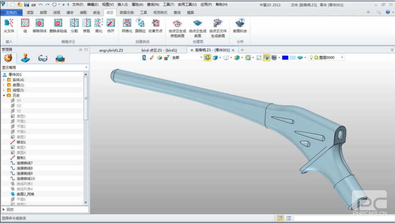Click the dark blue color swatch
Image resolution: width=395 pixels, height=223 pixels.
pyautogui.click(x=285, y=58)
